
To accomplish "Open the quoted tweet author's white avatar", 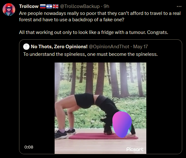I will [x=26, y=47].
